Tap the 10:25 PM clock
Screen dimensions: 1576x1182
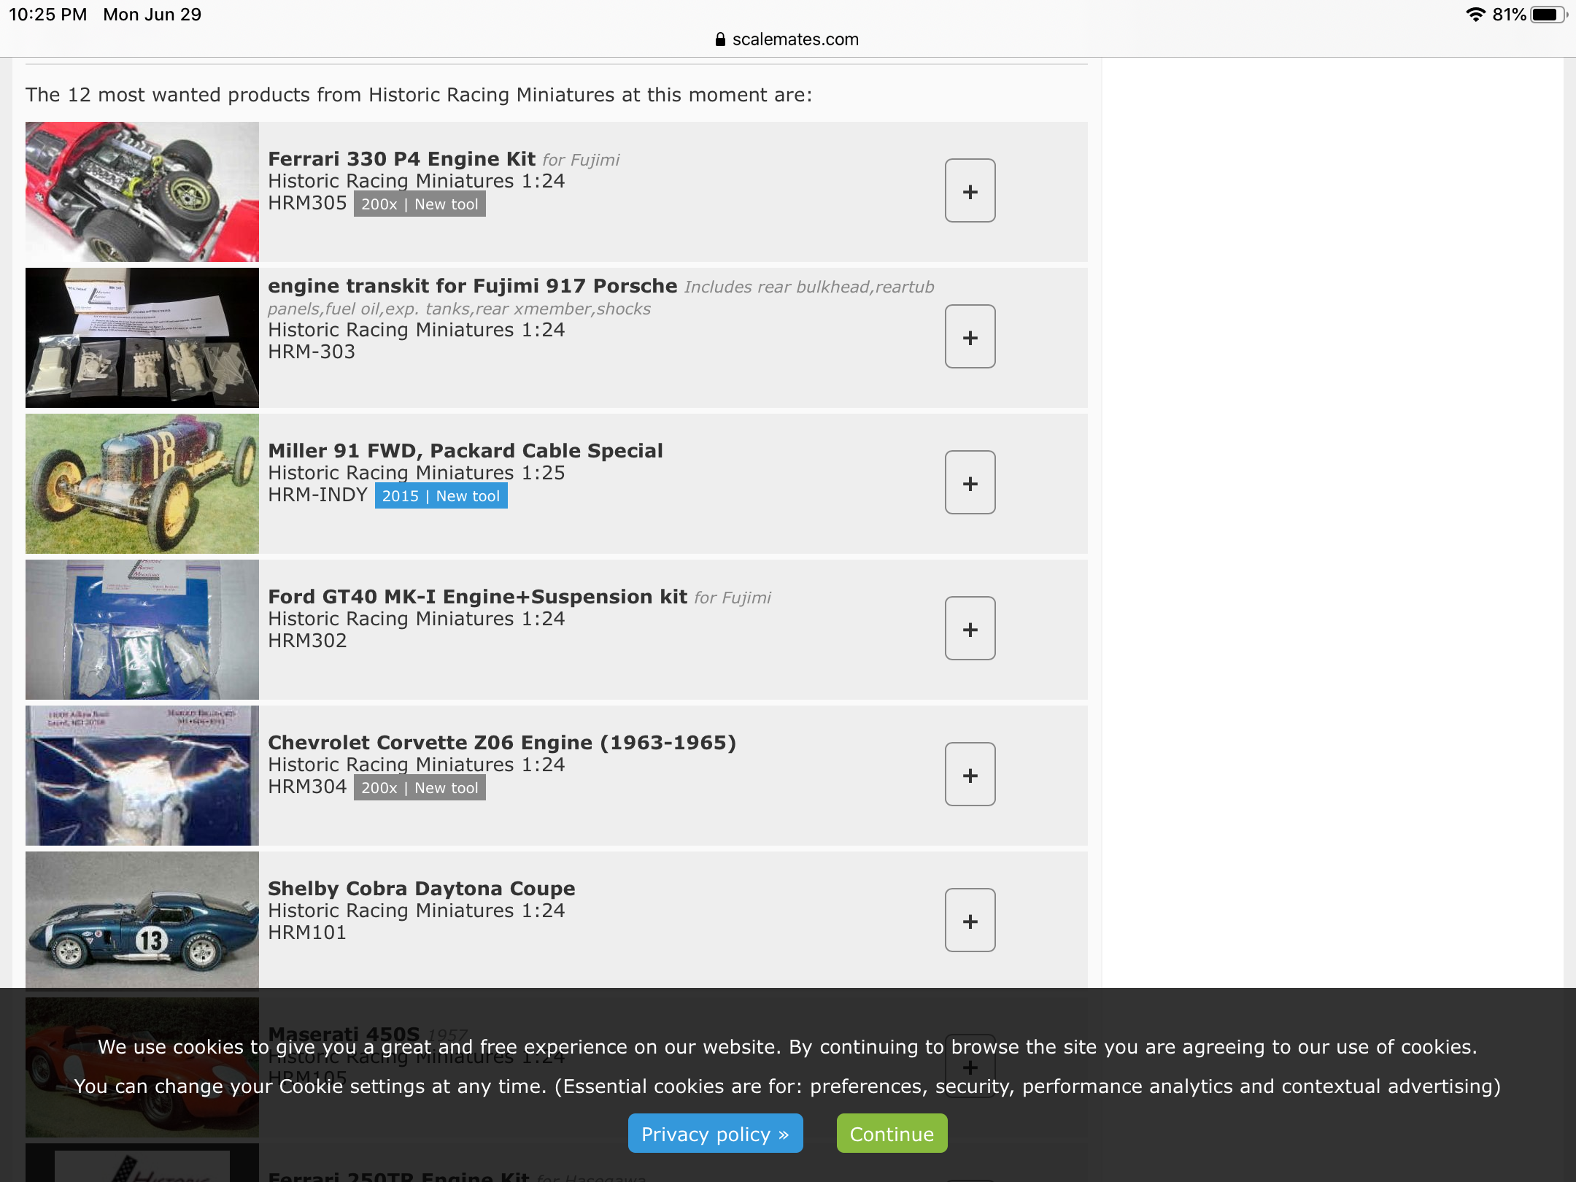click(x=47, y=15)
